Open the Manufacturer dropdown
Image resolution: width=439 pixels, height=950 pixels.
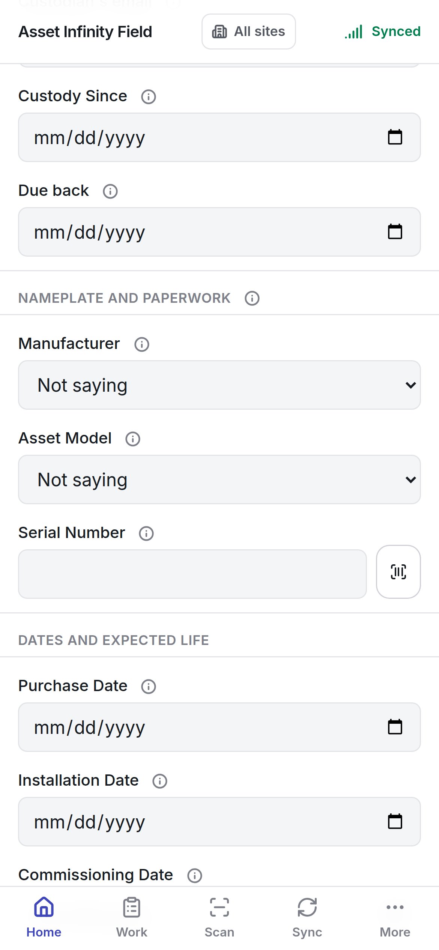coord(219,385)
